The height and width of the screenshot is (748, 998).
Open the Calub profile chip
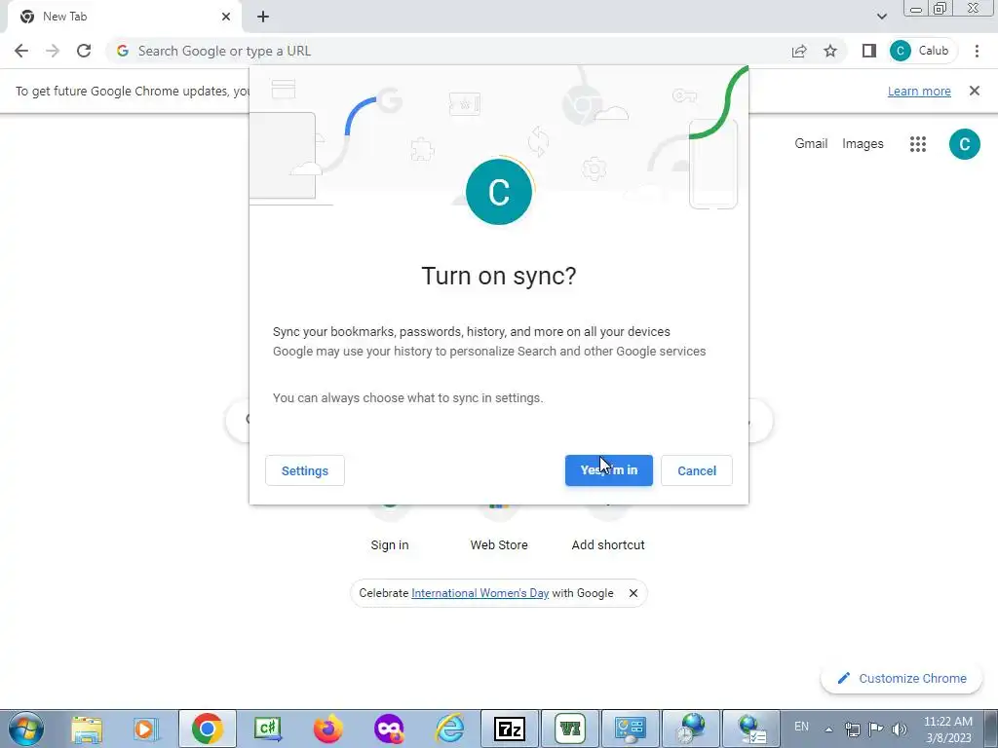coord(923,51)
